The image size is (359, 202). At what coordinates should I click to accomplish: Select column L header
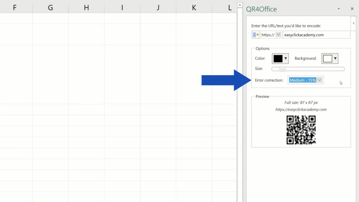coord(225,8)
